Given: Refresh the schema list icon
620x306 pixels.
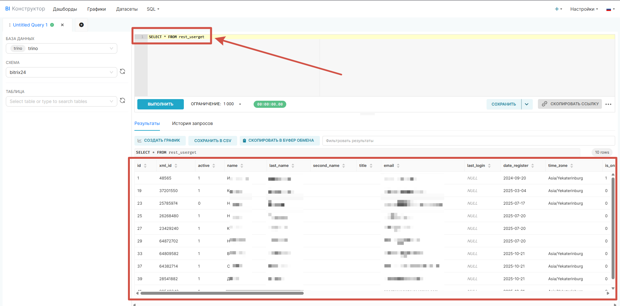Looking at the screenshot, I should 122,72.
